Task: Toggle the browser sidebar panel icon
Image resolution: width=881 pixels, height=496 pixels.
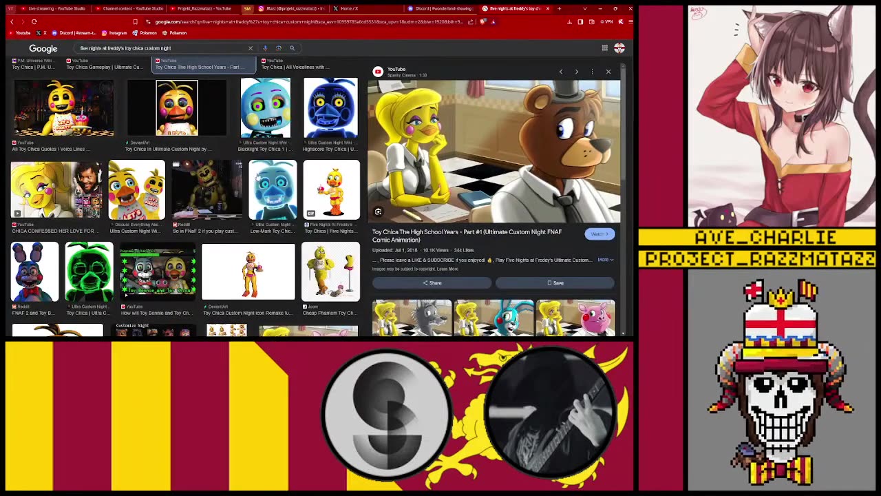Action: pyautogui.click(x=580, y=21)
